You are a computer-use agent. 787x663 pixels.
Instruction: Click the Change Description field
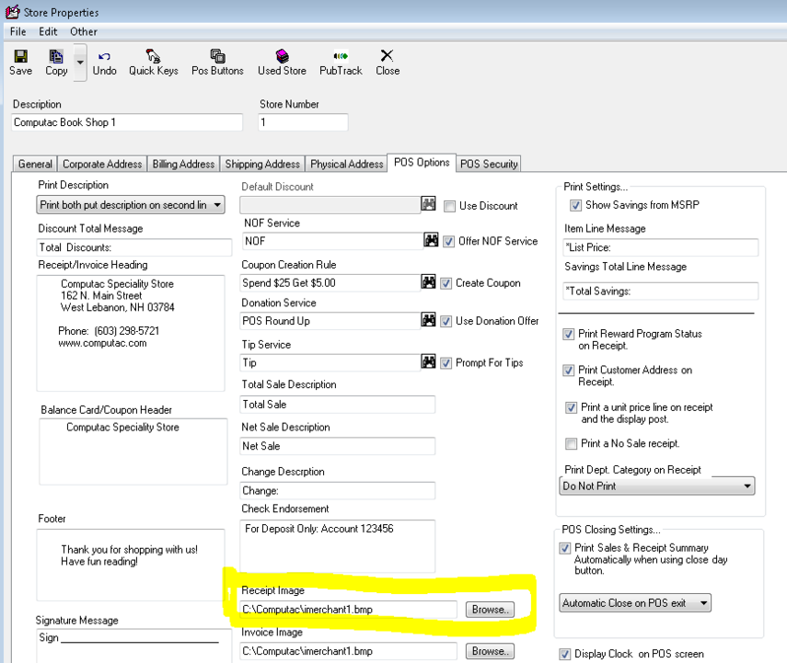click(337, 490)
